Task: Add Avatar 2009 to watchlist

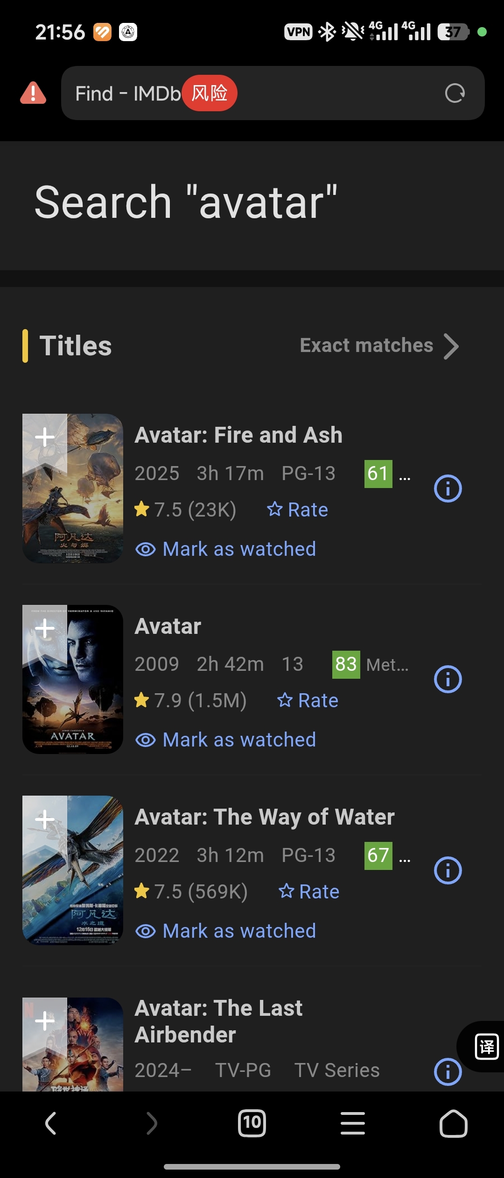Action: tap(45, 628)
